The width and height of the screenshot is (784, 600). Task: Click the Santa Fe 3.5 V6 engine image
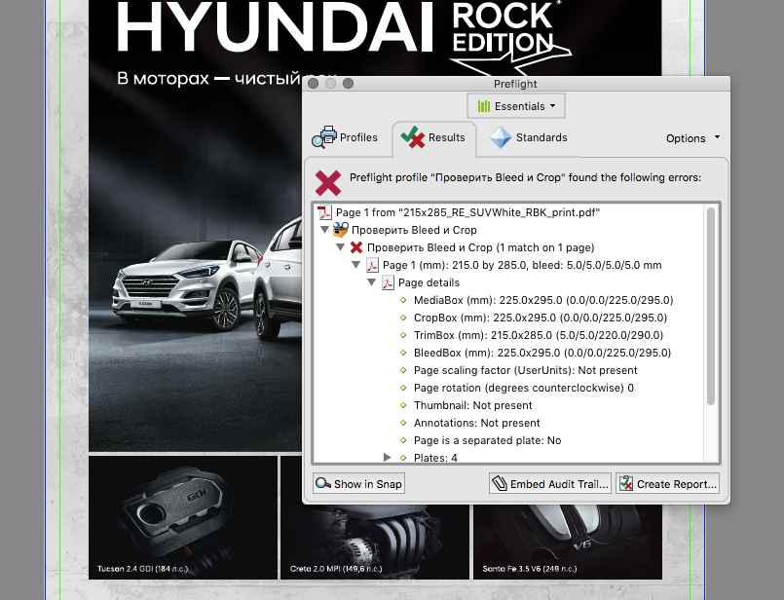pyautogui.click(x=568, y=541)
